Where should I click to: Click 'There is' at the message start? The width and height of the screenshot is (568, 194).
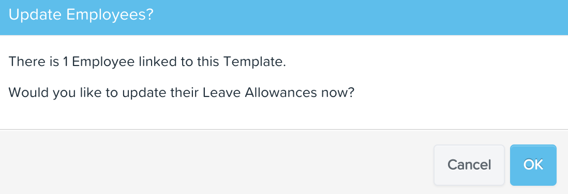click(34, 62)
